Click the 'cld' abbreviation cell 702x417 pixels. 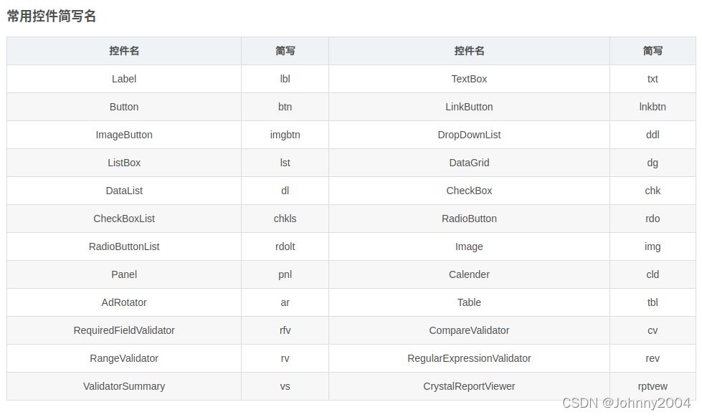pos(653,274)
